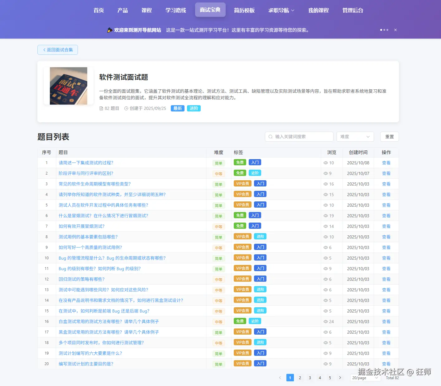Click Total 82 text

[392, 378]
